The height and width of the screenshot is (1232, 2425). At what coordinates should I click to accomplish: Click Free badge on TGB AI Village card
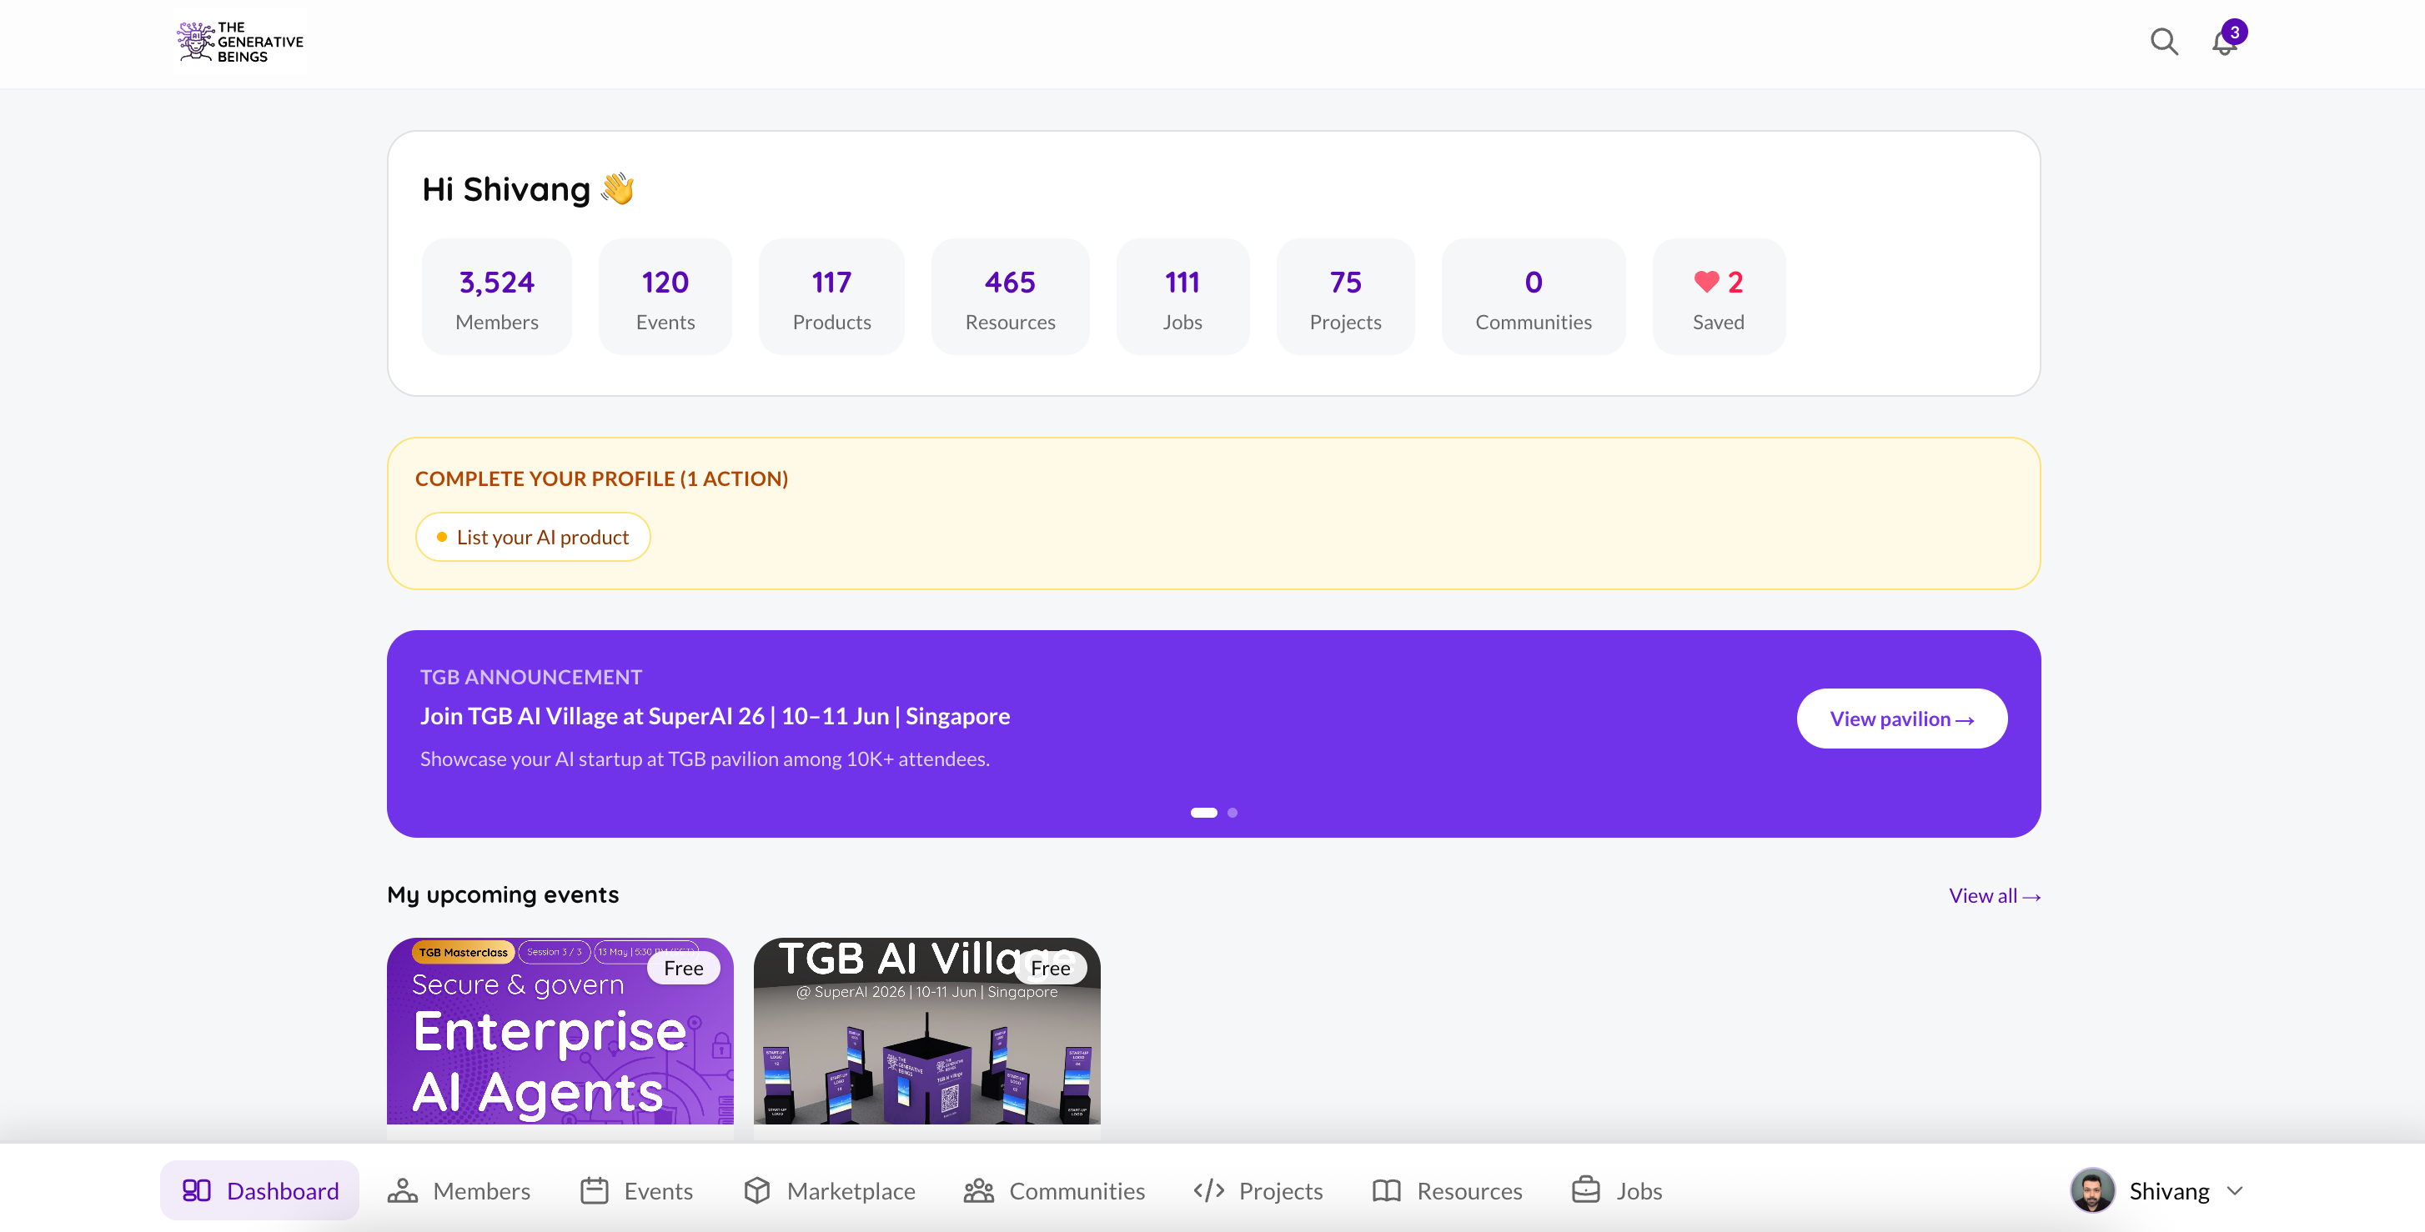1051,968
